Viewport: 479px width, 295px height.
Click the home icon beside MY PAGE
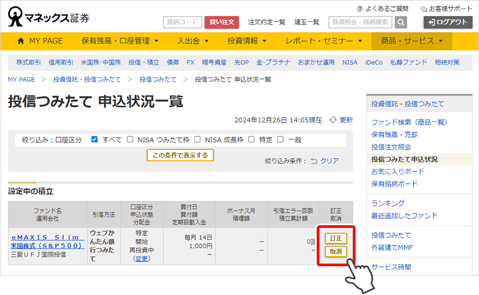[21, 41]
